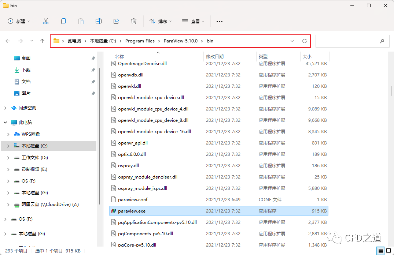The width and height of the screenshot is (394, 255).
Task: Collapse the 此电脑 tree node
Action: point(5,123)
